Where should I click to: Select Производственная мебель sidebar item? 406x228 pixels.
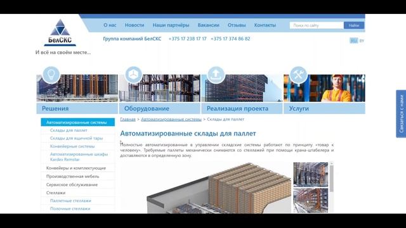(72, 176)
